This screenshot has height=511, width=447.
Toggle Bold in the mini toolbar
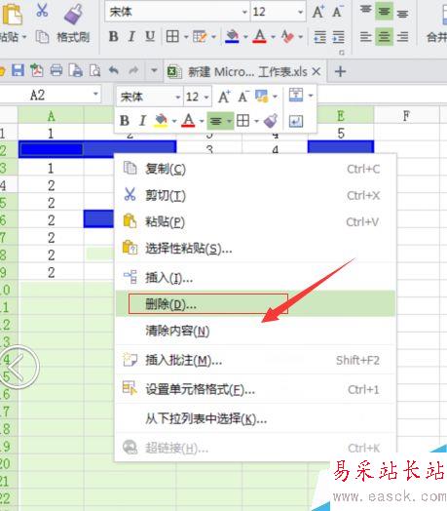click(125, 121)
